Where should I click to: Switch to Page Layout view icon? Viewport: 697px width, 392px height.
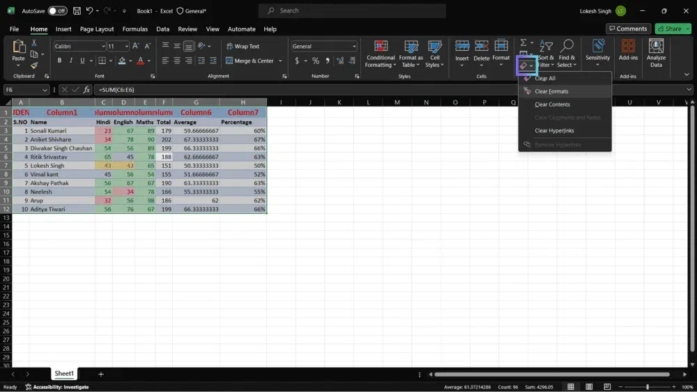tap(589, 386)
